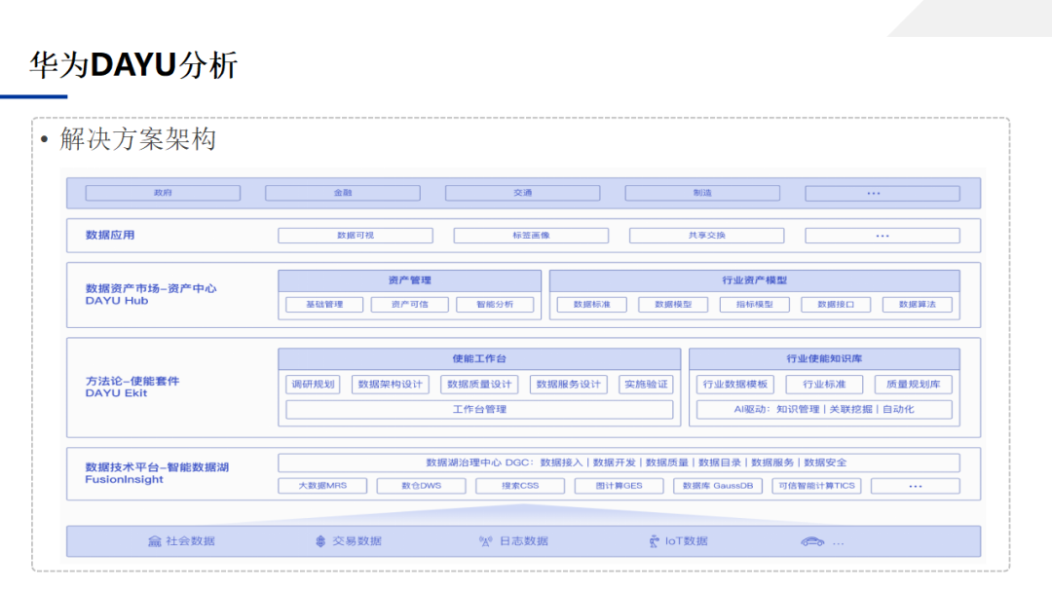Viewport: 1052px width, 592px height.
Task: Select the 行业标准 box
Action: click(825, 385)
